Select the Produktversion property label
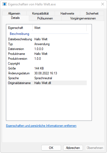The height and width of the screenshot is (153, 107). coord(18,59)
